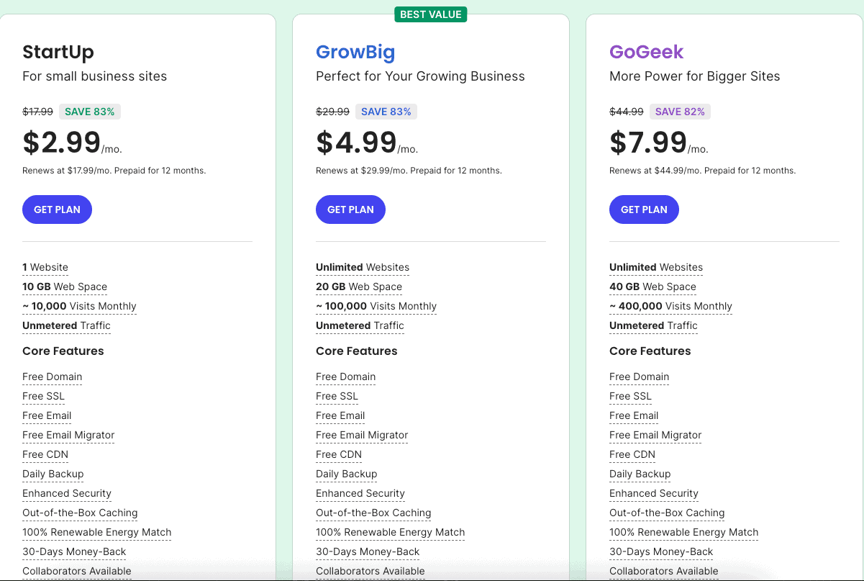Click 'Free Email Migrator' under GrowBig

click(x=362, y=435)
